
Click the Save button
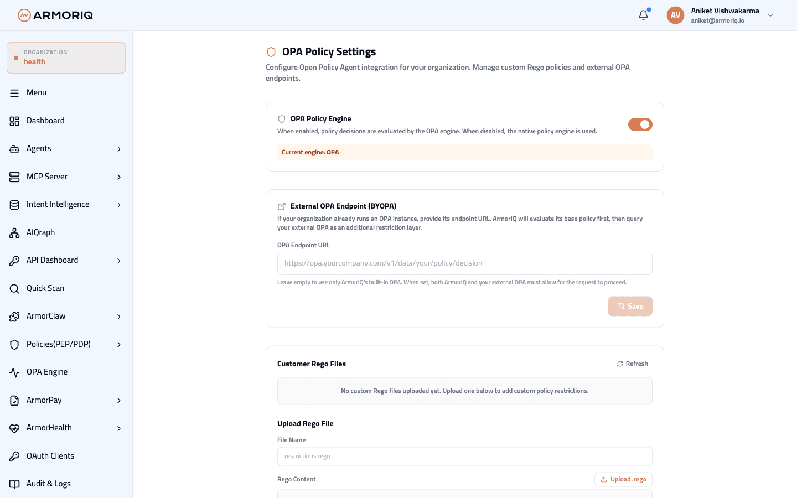click(x=630, y=307)
